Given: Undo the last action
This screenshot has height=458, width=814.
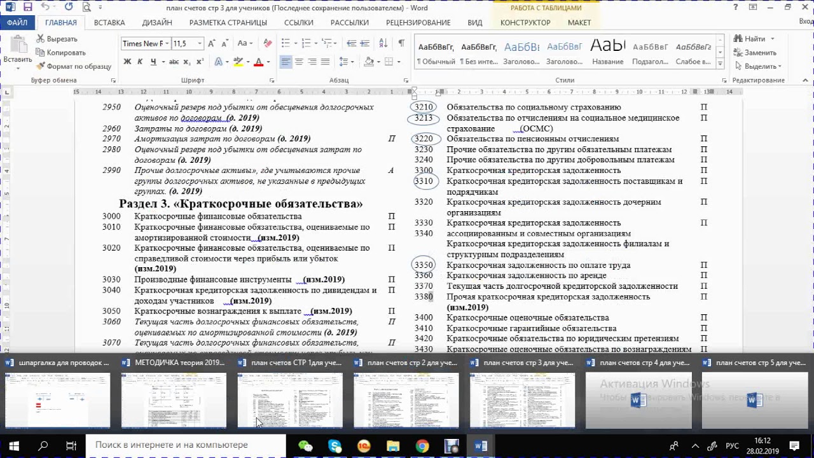Looking at the screenshot, I should click(x=45, y=8).
